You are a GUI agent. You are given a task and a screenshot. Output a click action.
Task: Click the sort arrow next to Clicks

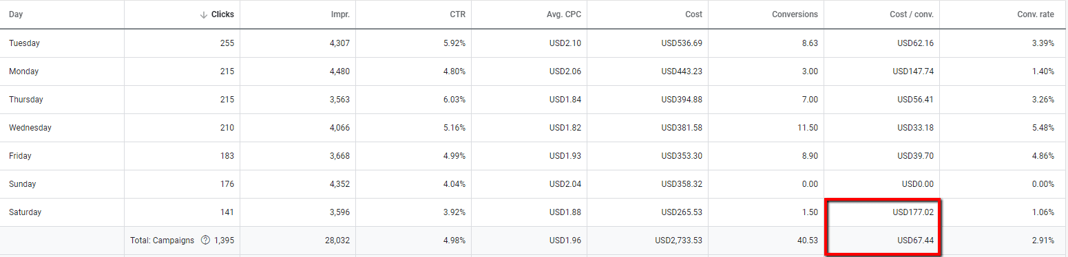(x=203, y=14)
